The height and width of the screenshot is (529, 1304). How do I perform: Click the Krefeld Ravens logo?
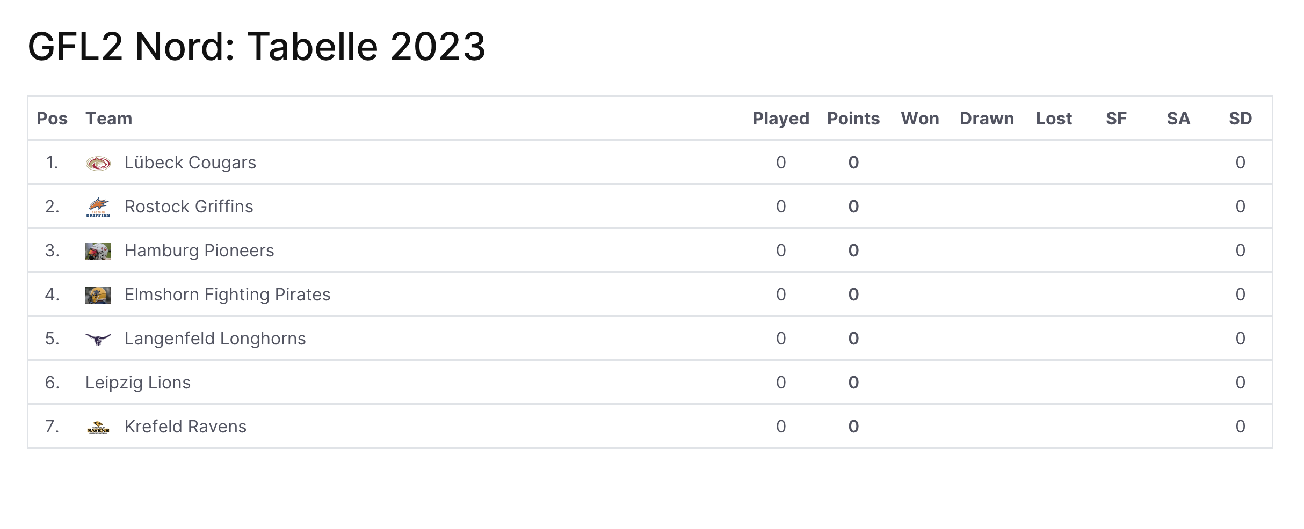98,427
